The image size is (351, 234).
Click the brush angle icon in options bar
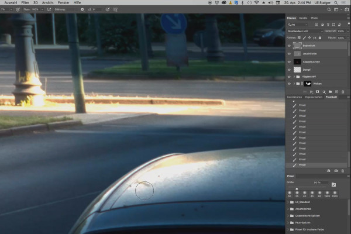point(90,9)
